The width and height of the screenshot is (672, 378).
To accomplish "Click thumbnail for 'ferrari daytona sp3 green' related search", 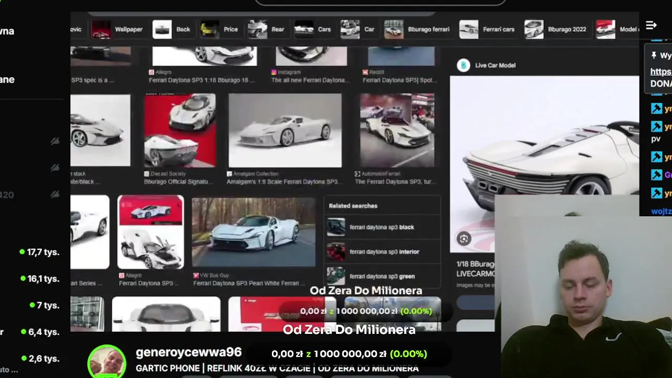I will point(336,276).
